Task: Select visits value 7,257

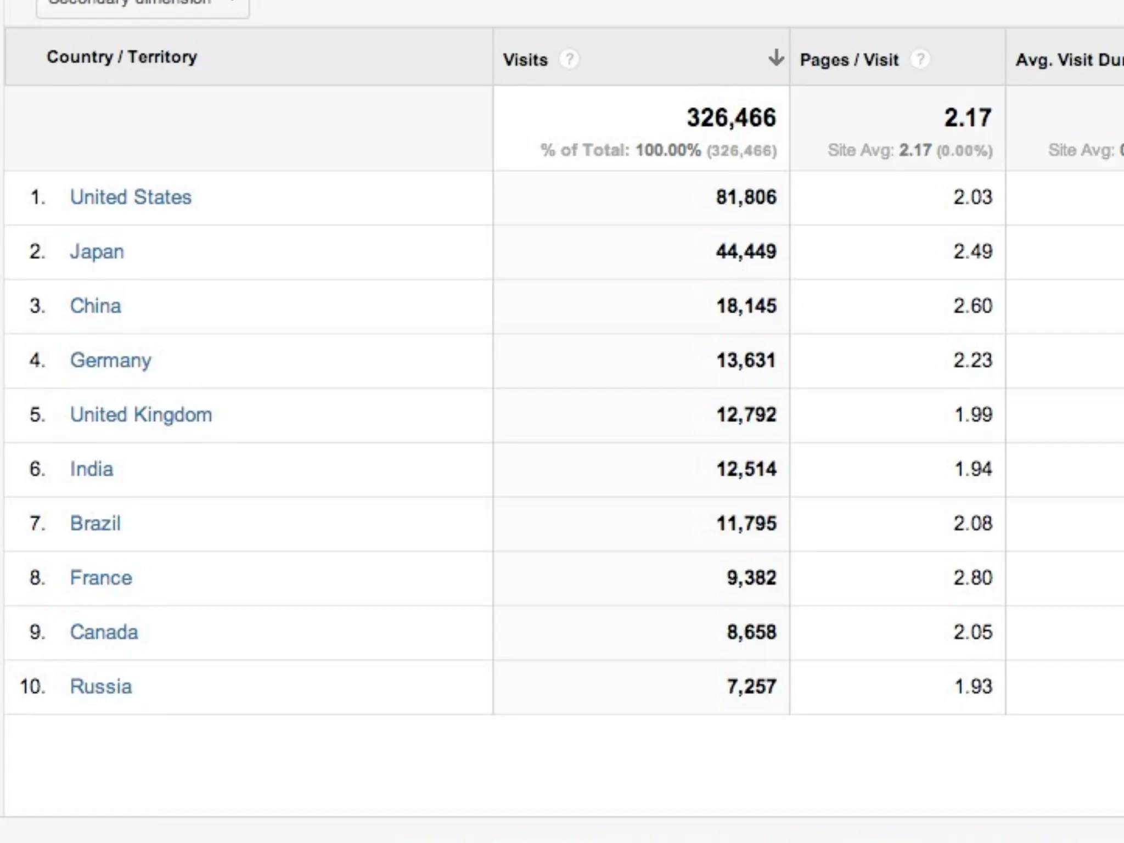Action: [752, 686]
